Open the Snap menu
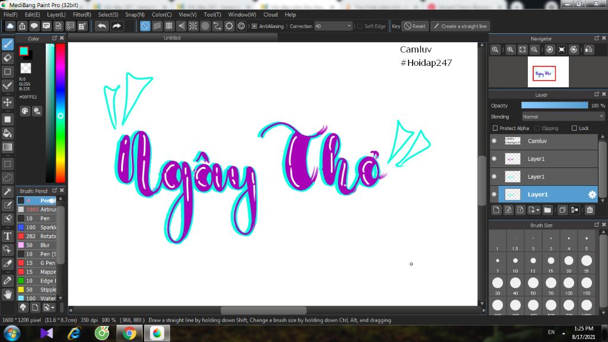Viewport: 608px width, 342px height. 135,14
